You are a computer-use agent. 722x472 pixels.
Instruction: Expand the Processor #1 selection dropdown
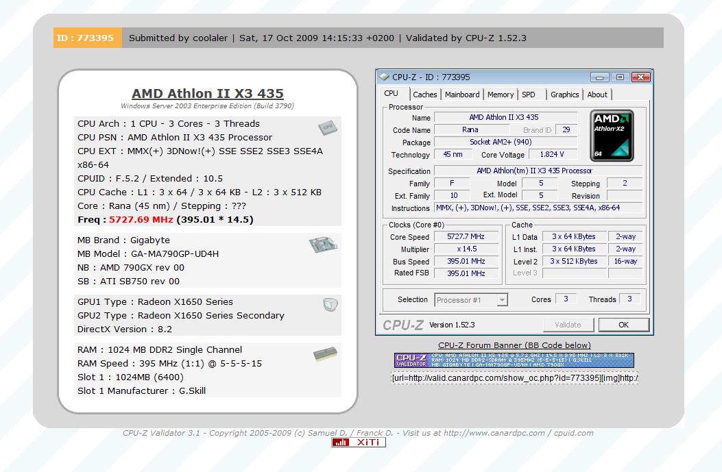tap(503, 300)
